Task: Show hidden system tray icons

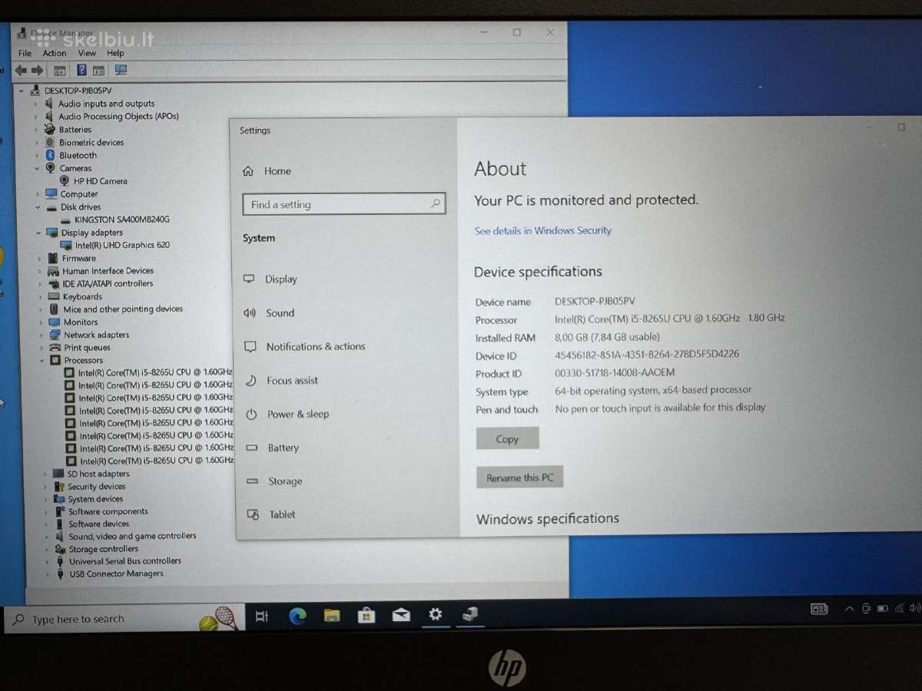Action: coord(849,609)
